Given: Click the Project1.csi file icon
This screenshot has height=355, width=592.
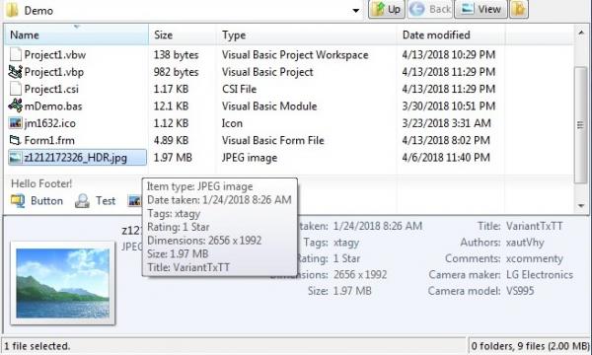Looking at the screenshot, I should pyautogui.click(x=16, y=89).
